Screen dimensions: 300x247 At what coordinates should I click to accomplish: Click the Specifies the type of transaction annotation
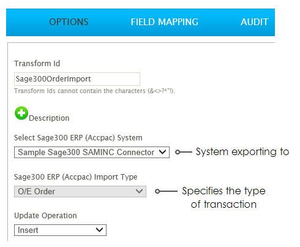[223, 197]
